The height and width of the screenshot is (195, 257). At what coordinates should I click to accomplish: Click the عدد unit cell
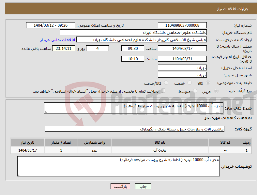click(95, 150)
